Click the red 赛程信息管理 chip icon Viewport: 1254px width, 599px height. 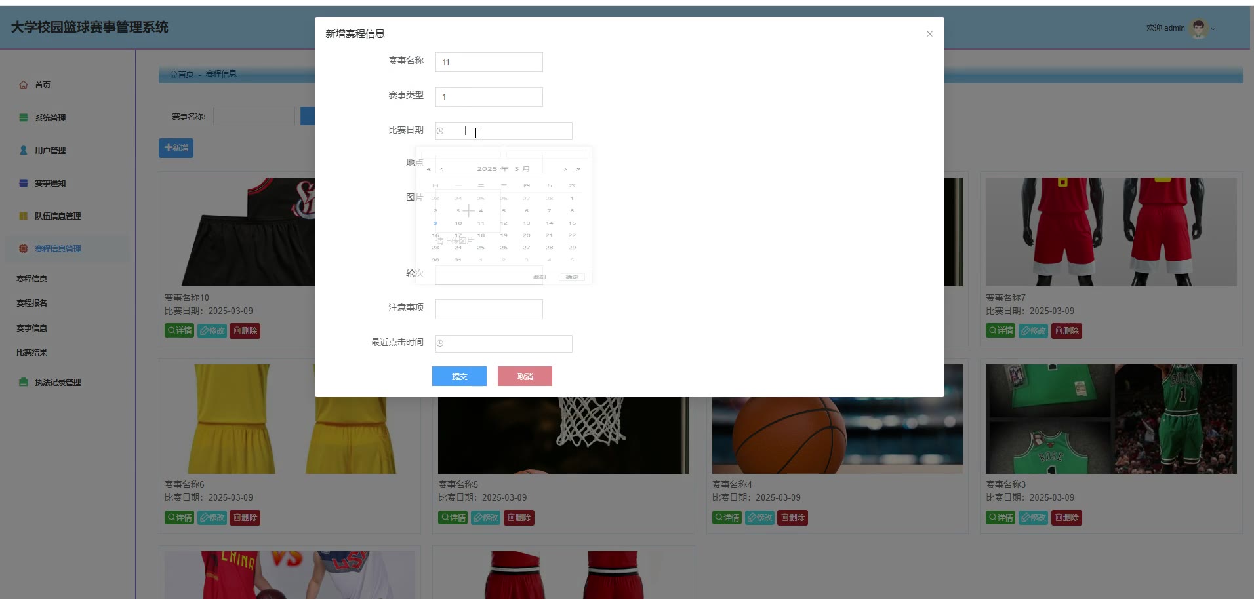point(24,248)
